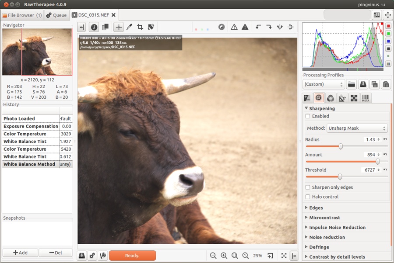The width and height of the screenshot is (394, 263).
Task: Zoom out using the magnifier minus icon
Action: tap(213, 256)
